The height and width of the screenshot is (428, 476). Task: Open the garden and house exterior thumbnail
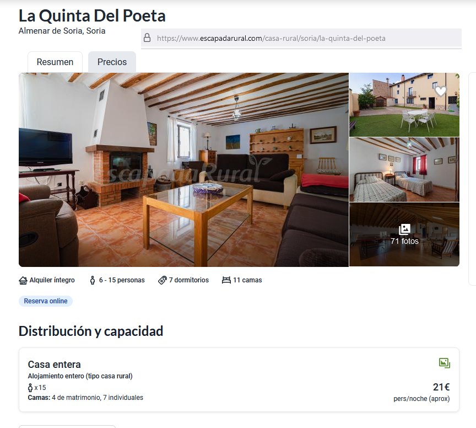click(404, 105)
